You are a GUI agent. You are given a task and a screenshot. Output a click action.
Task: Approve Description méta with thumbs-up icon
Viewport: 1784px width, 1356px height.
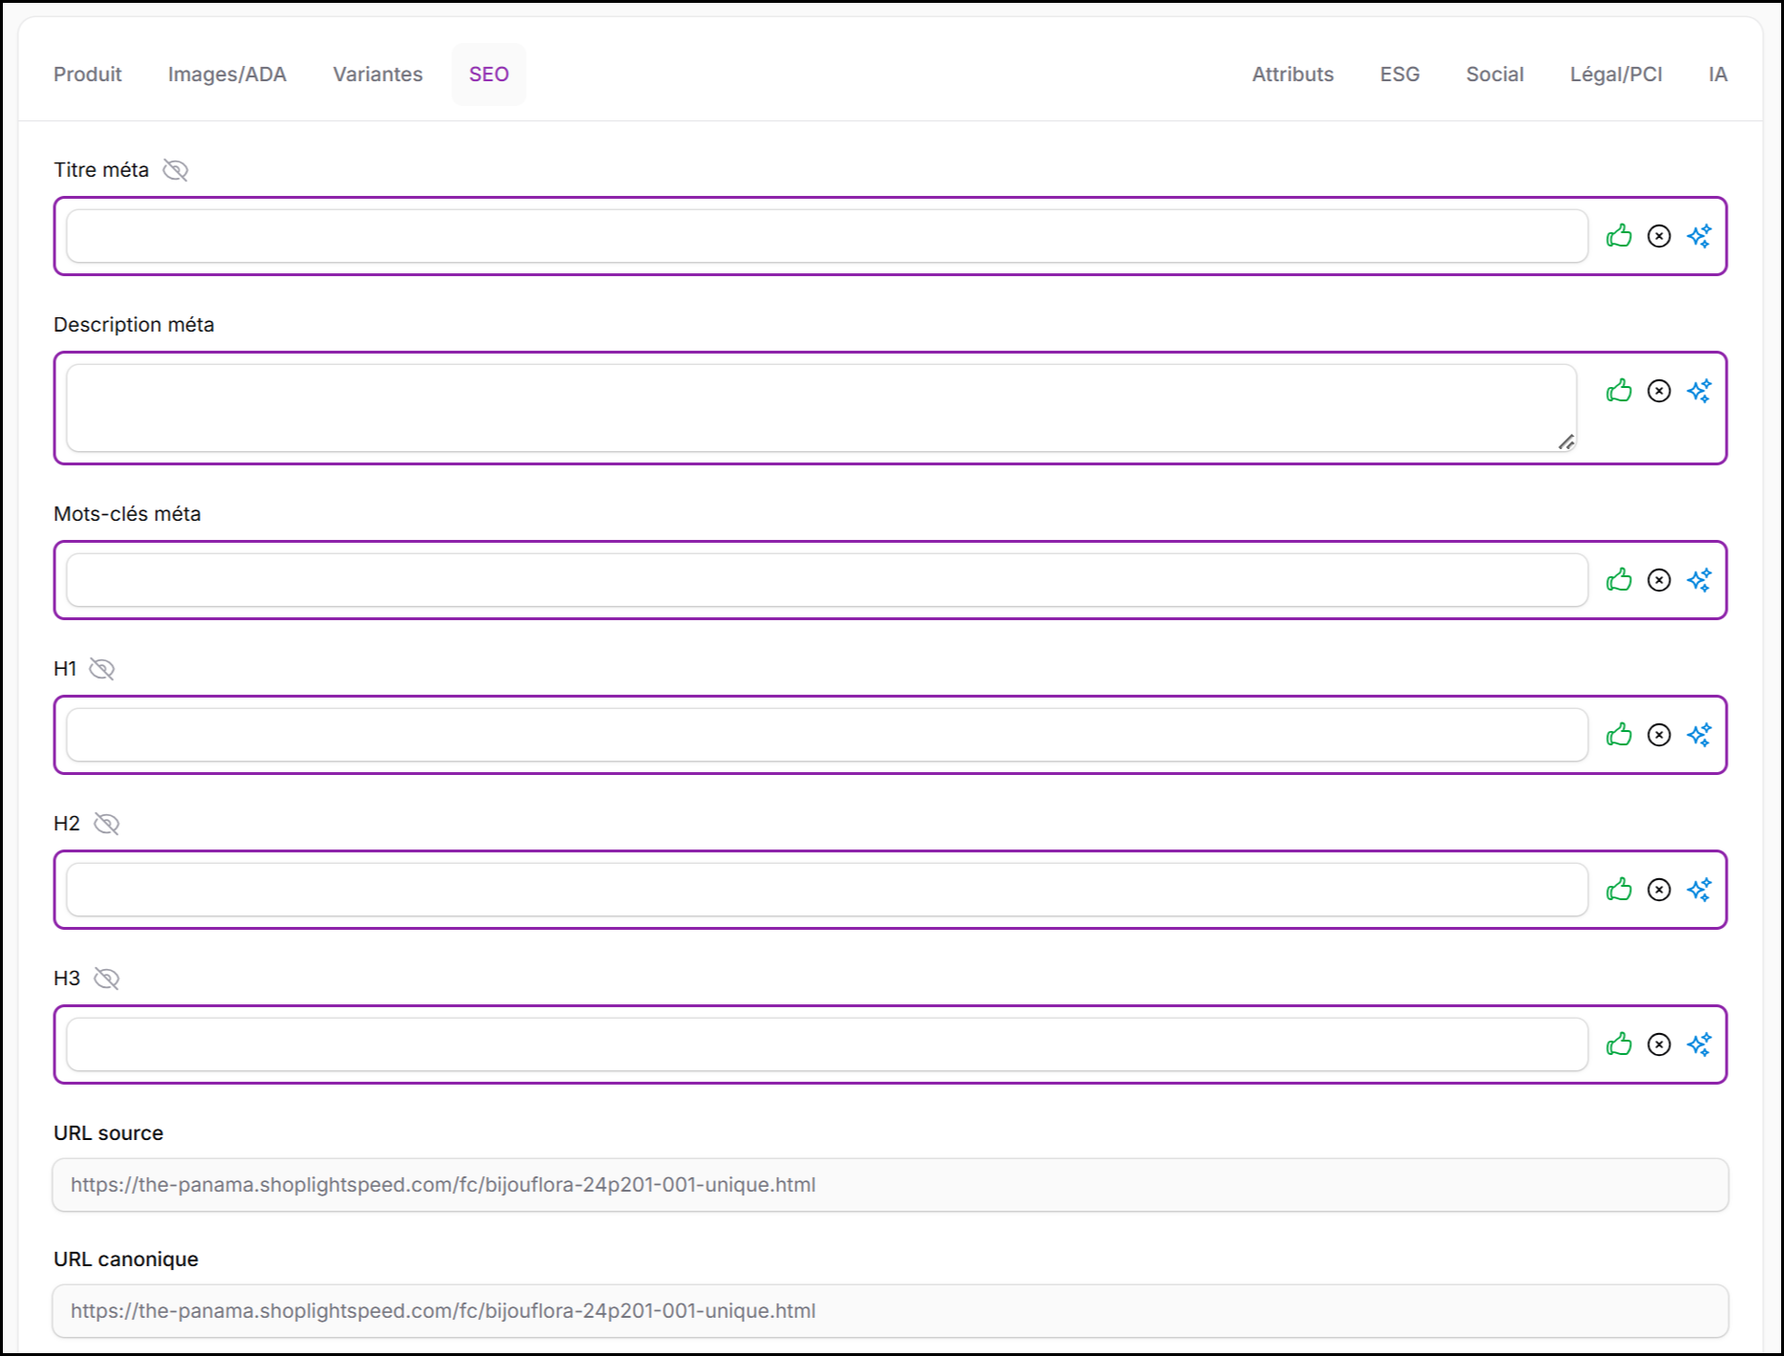tap(1619, 391)
